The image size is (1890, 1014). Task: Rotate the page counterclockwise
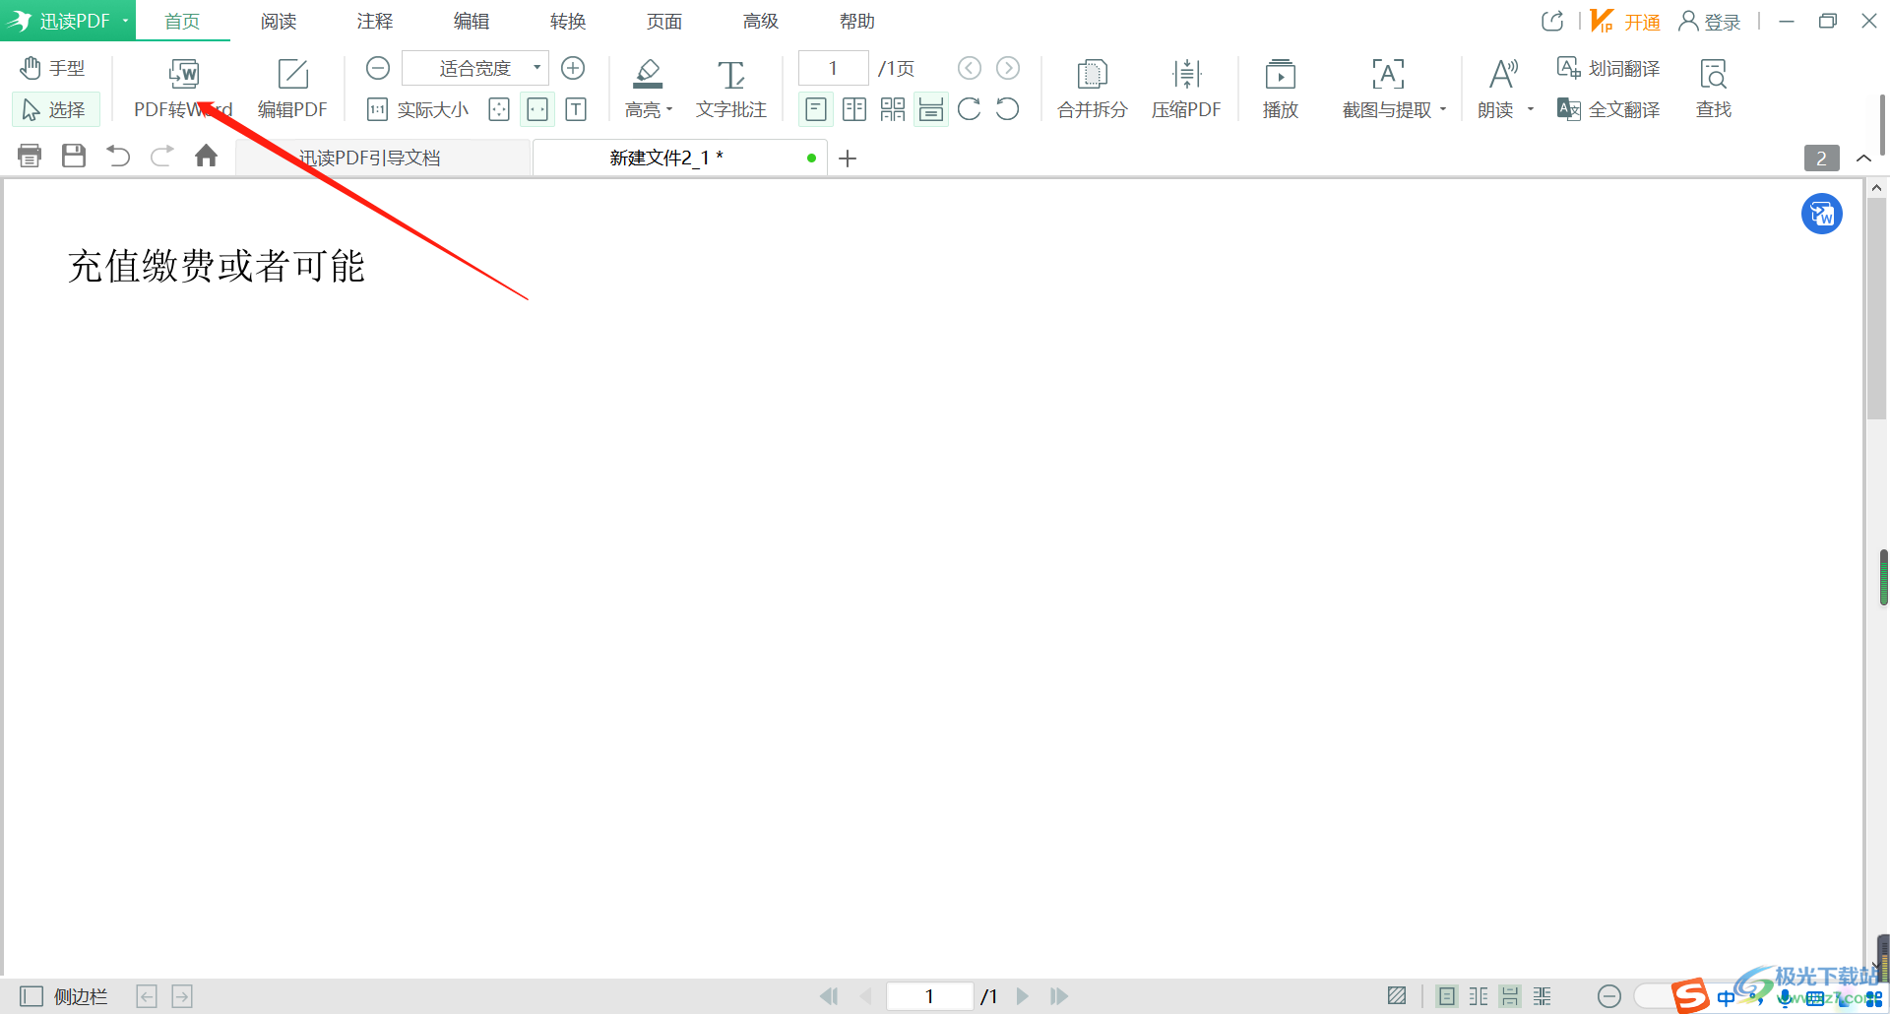click(x=1008, y=109)
